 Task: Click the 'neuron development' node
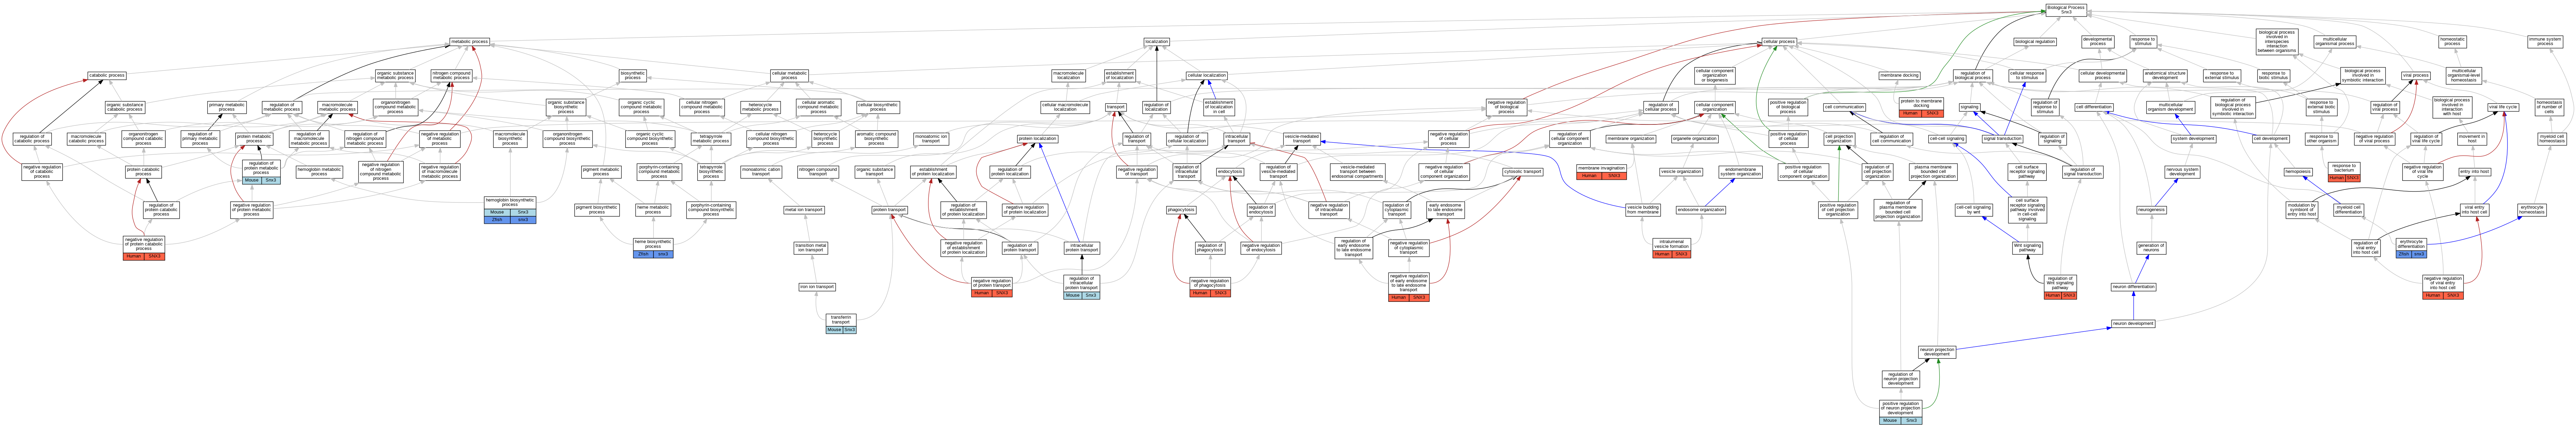click(2133, 323)
